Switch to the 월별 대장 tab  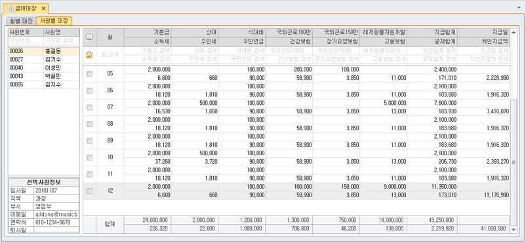pyautogui.click(x=21, y=21)
